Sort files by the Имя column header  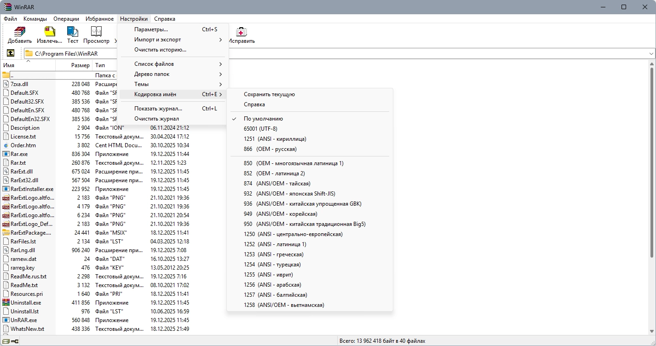point(28,65)
